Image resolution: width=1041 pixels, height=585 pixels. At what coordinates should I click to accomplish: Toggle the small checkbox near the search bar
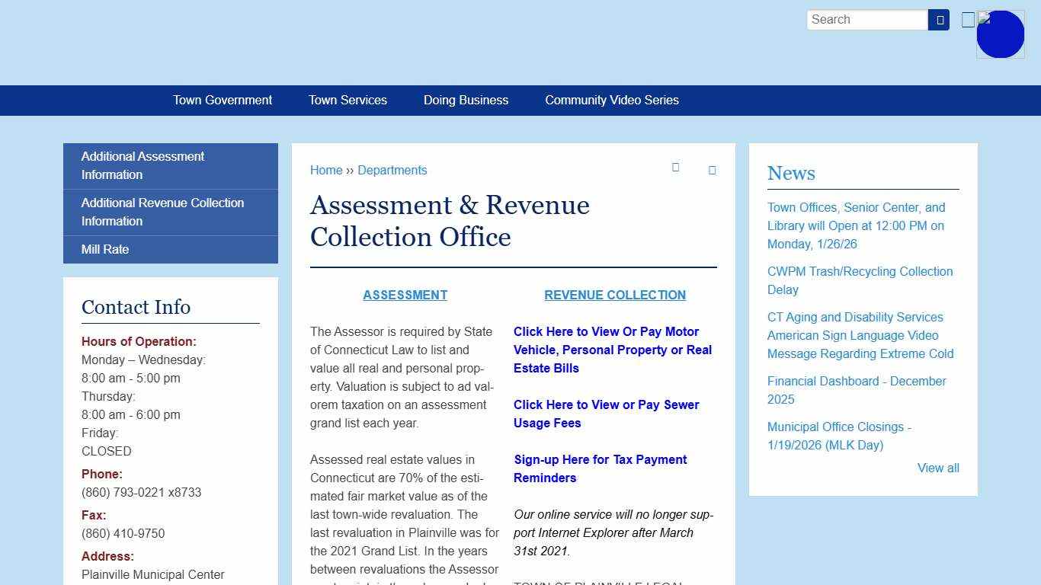pos(968,19)
